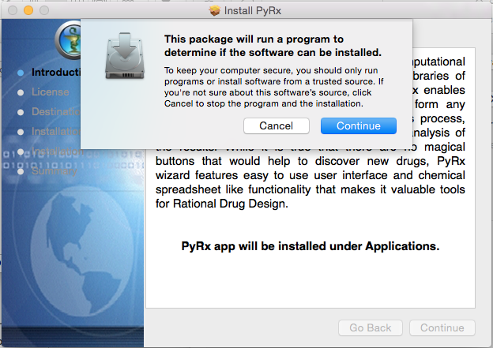493x348 pixels.
Task: Click the 'Install PyRx' window title
Action: point(253,11)
